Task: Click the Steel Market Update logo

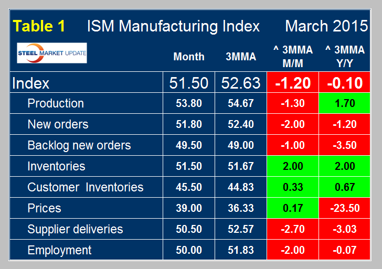Action: click(x=52, y=53)
